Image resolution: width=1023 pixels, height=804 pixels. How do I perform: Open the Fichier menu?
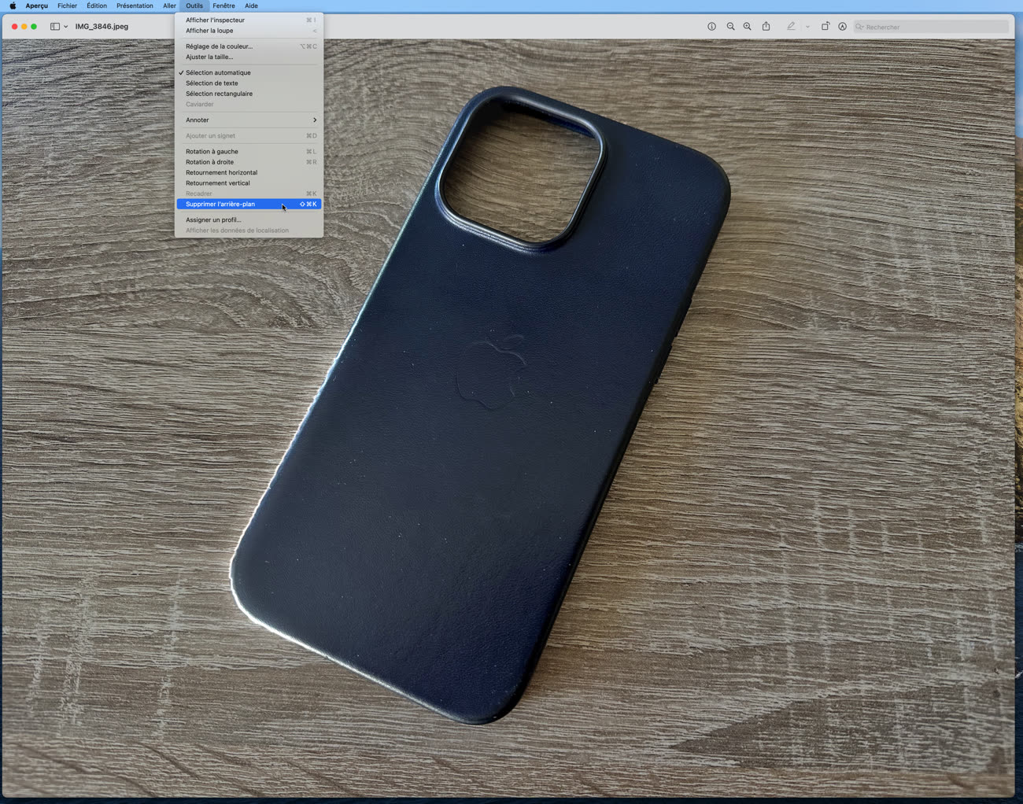(67, 6)
